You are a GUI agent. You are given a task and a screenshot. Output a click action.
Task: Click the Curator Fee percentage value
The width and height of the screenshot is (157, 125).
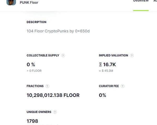pos(103,95)
